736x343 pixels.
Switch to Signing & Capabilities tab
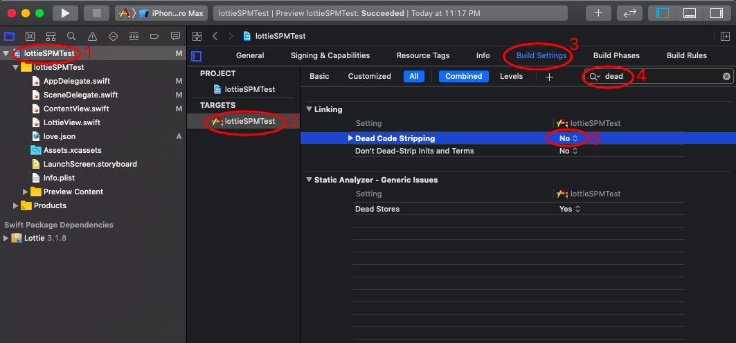(330, 55)
